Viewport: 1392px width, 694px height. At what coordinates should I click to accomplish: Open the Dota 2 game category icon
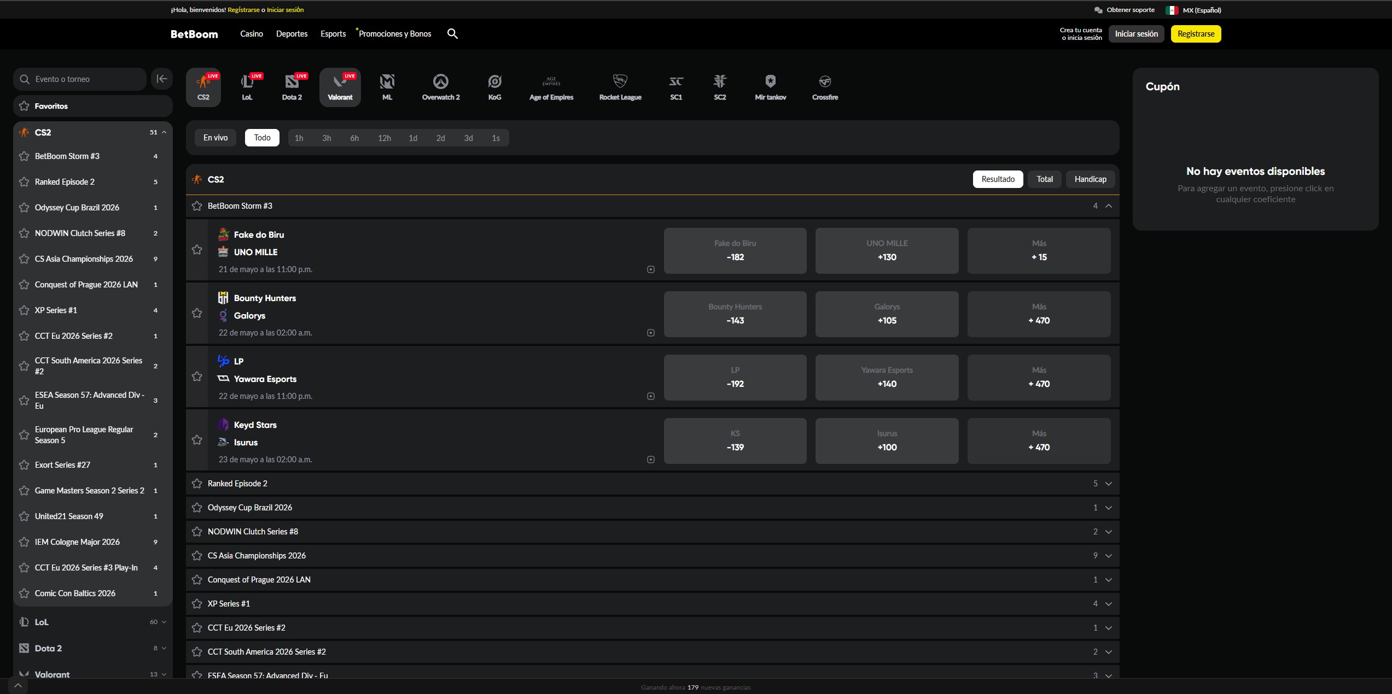click(x=292, y=87)
